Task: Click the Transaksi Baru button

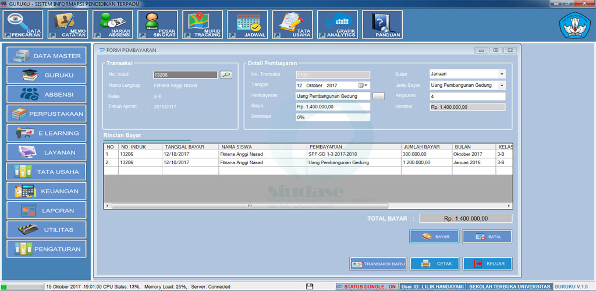Action: 378,264
